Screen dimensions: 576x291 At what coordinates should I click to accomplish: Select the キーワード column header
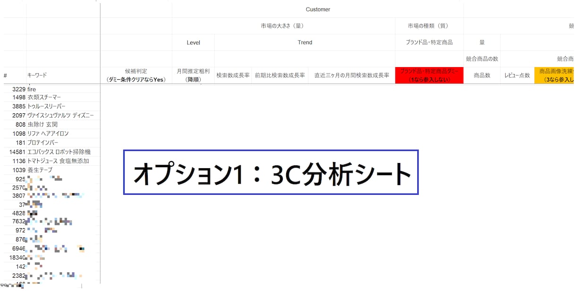coord(63,76)
